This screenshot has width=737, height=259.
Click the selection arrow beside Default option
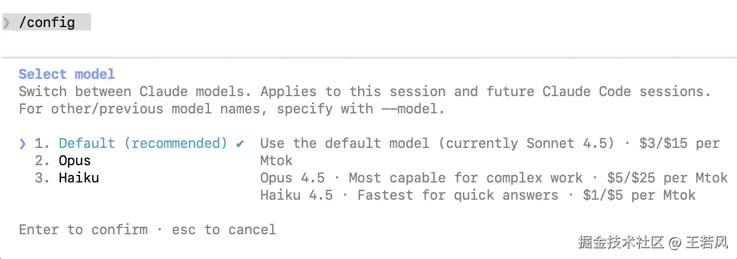22,143
